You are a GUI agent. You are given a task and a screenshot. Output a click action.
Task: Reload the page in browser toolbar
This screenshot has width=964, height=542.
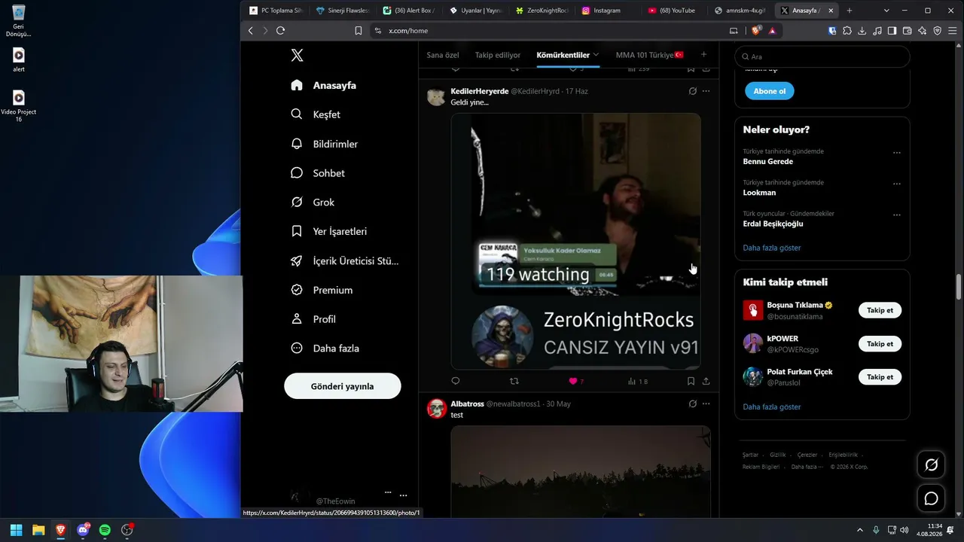point(280,30)
